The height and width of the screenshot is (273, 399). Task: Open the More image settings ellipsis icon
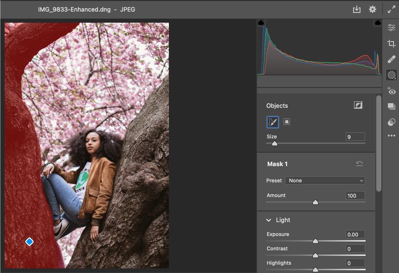coord(391,136)
